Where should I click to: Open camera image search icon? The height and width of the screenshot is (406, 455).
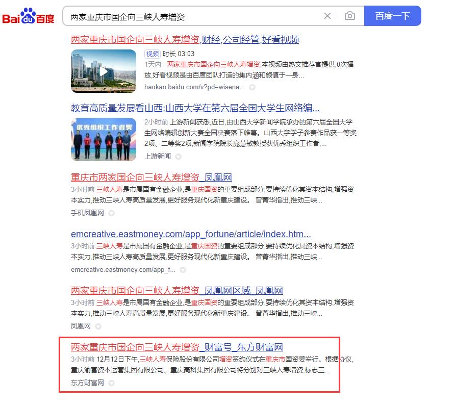[349, 16]
